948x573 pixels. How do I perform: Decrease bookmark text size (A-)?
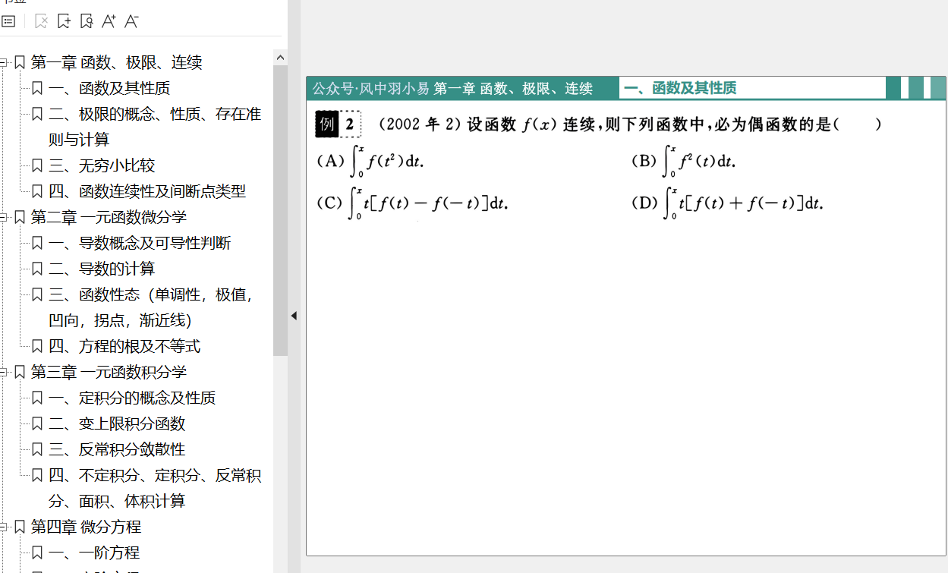(x=131, y=21)
